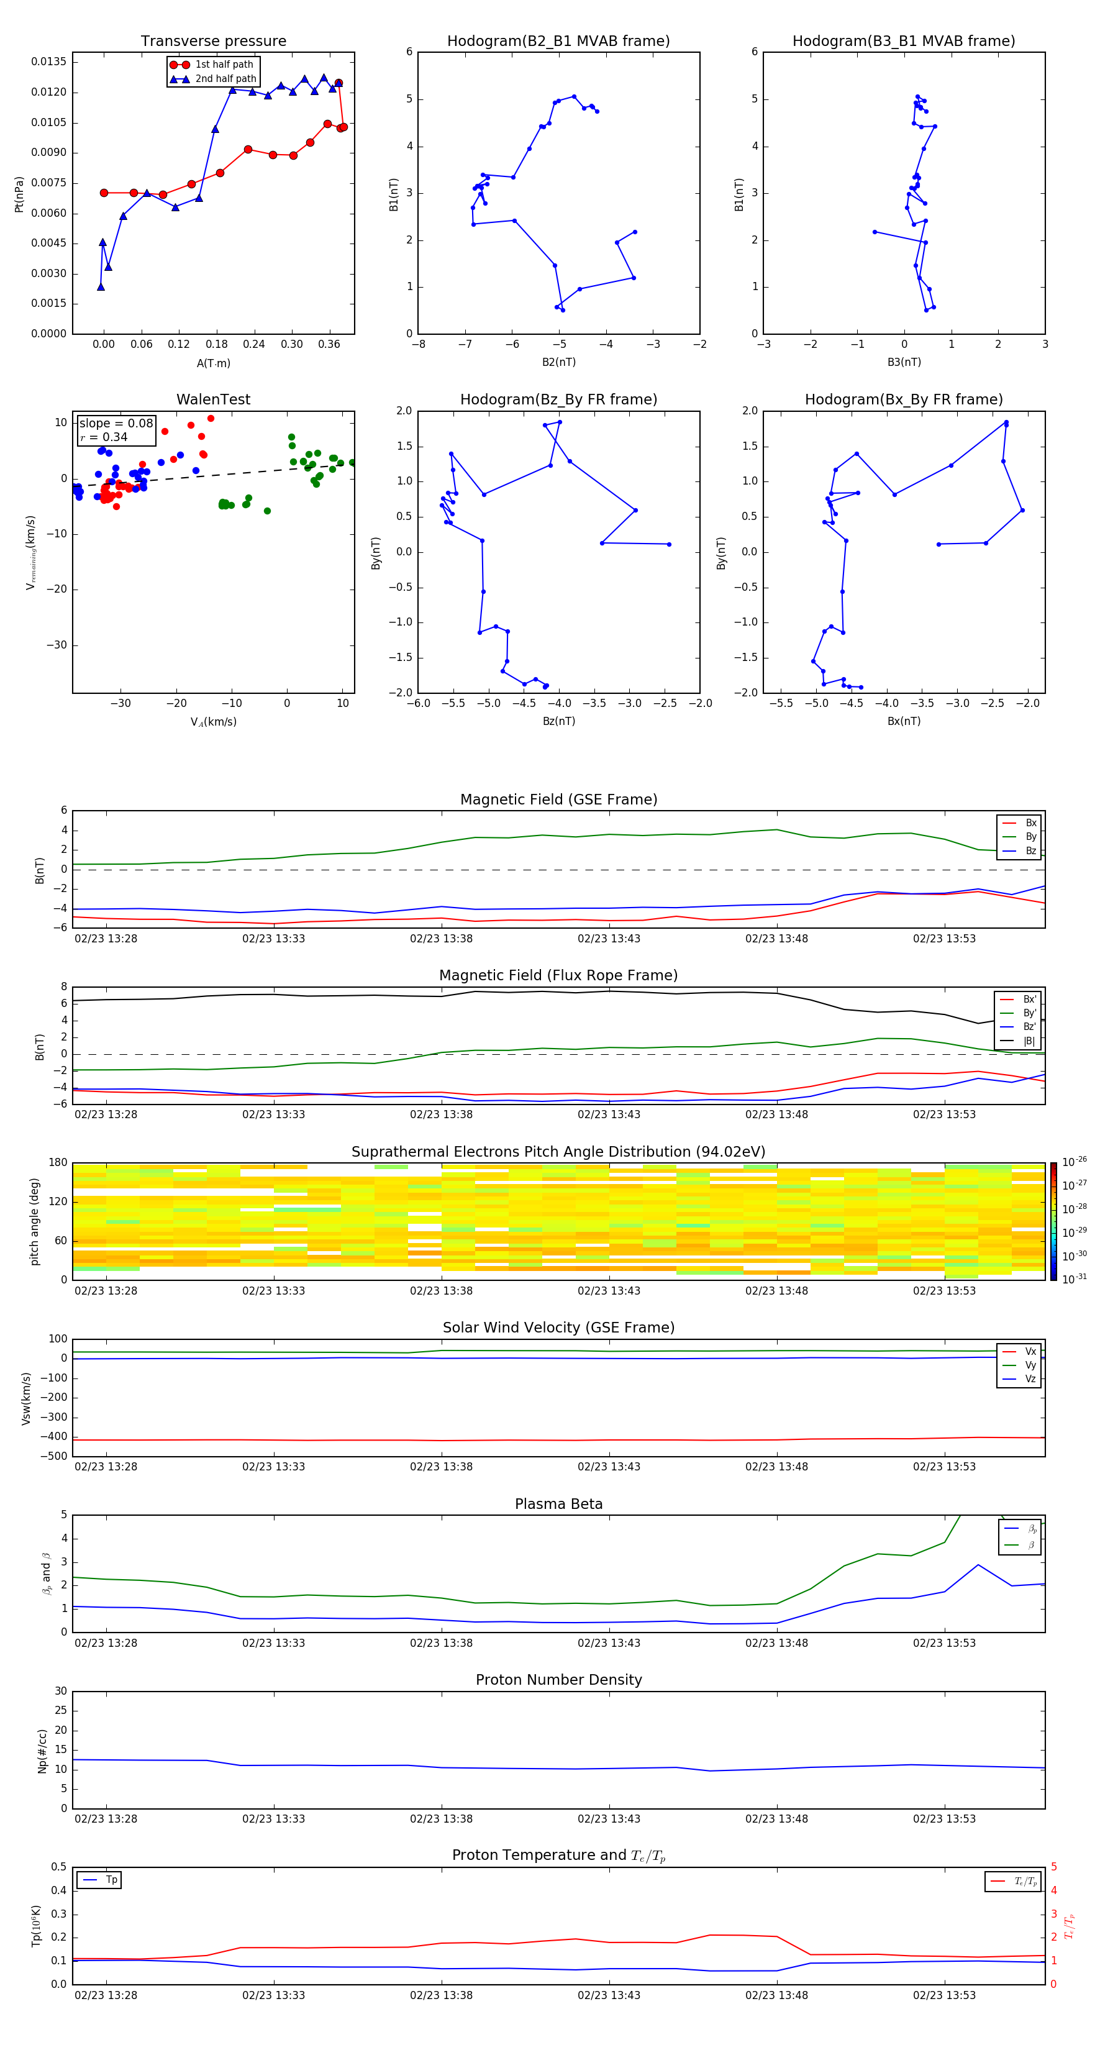Click the 'Proton Temperature and Te/Tp' title
The height and width of the screenshot is (2050, 1118).
pos(558,1856)
